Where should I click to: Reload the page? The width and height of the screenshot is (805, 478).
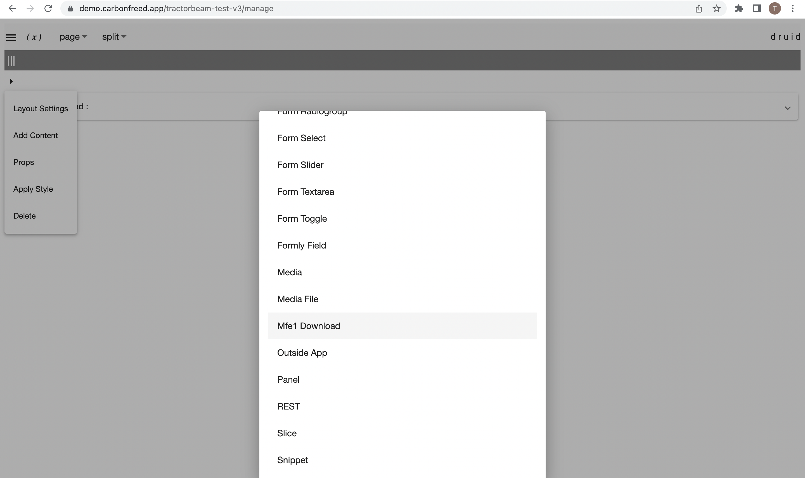click(x=48, y=8)
